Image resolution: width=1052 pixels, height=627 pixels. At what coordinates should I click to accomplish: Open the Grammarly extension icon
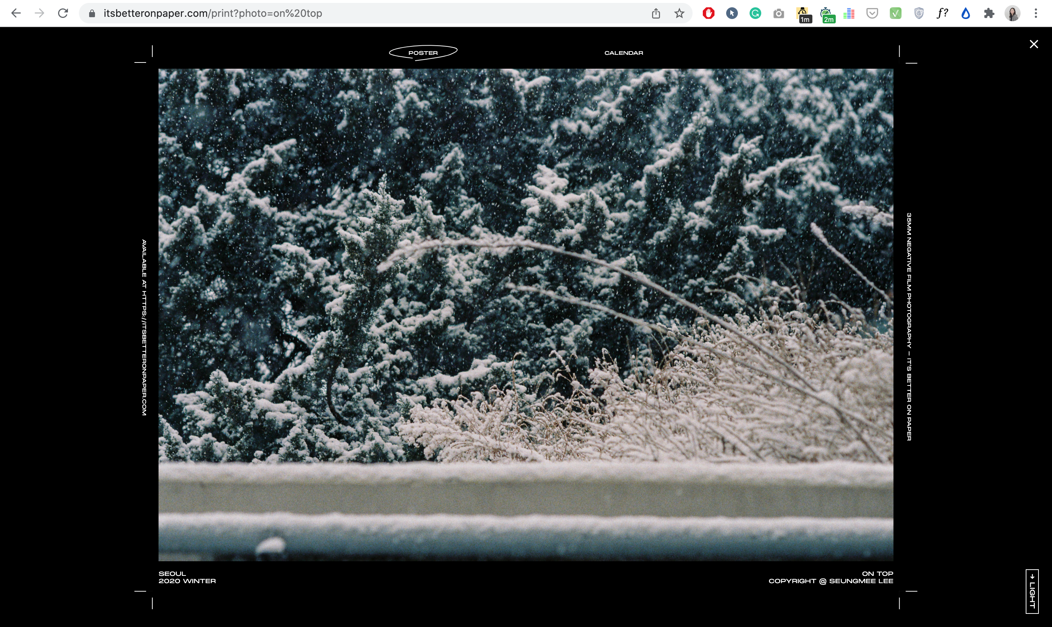(755, 14)
